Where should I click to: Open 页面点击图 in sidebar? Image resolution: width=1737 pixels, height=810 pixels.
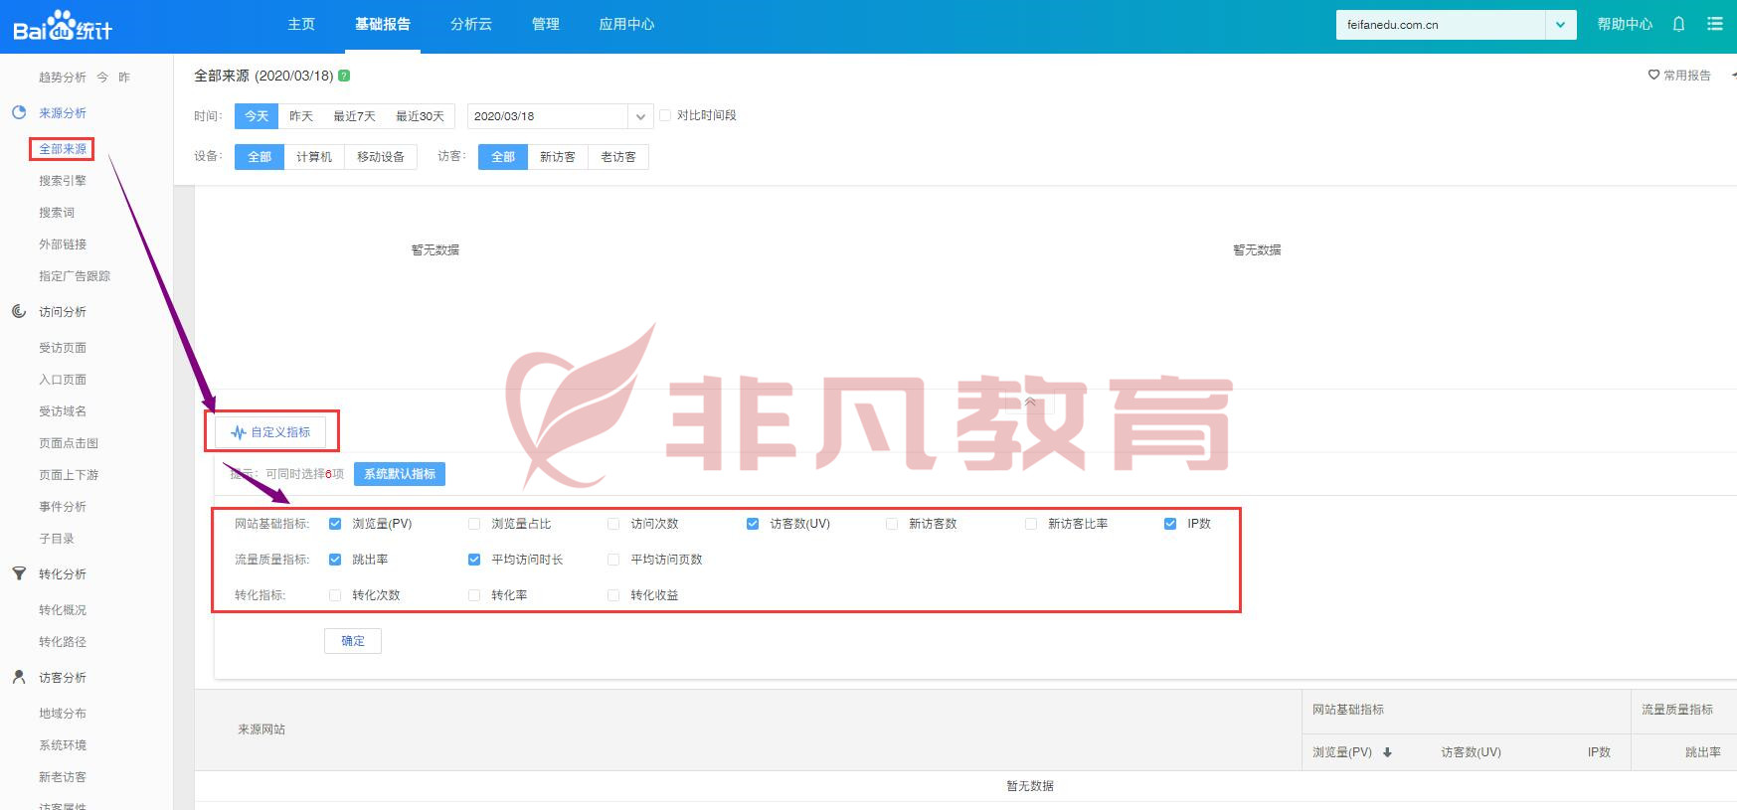[69, 443]
